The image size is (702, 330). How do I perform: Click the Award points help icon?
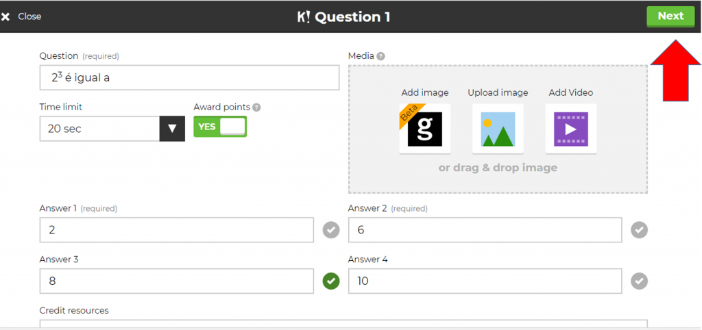point(256,107)
